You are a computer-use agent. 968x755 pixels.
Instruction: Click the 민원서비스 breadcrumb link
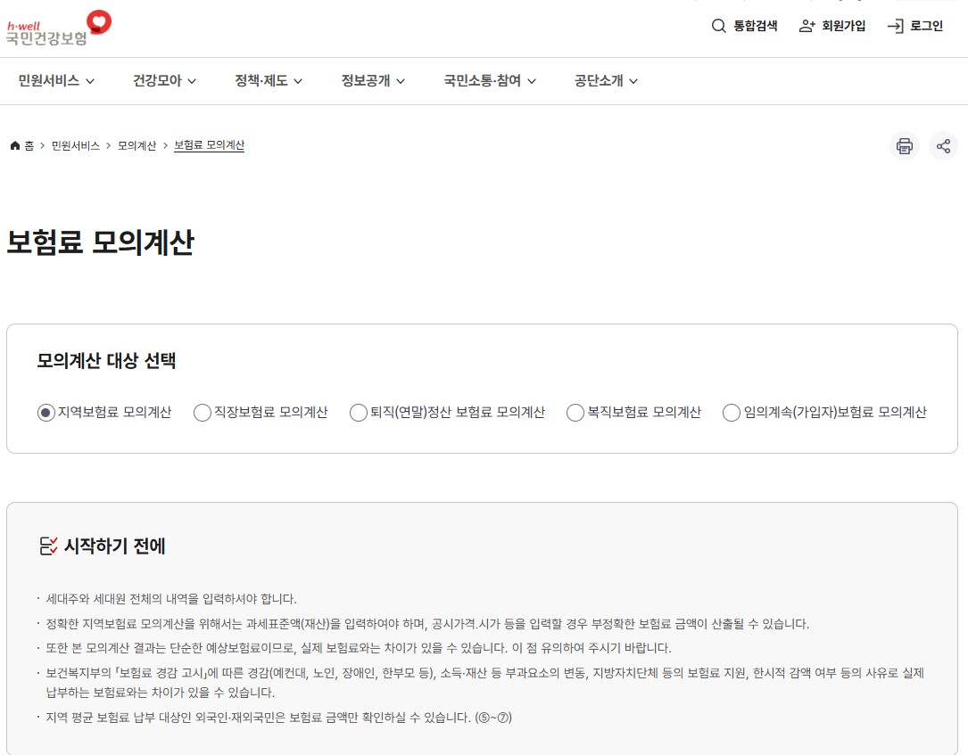tap(73, 145)
